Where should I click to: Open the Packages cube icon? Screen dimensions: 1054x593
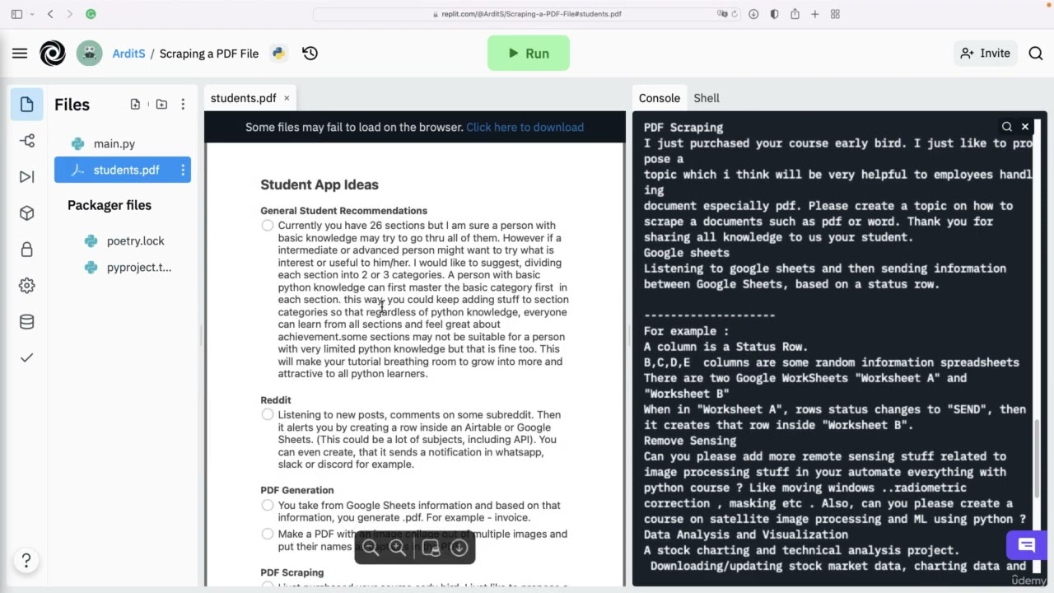coord(26,213)
